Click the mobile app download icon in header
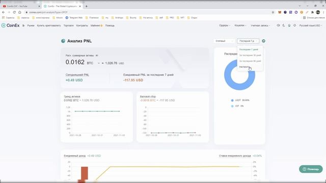The height and width of the screenshot is (183, 326). tap(289, 25)
